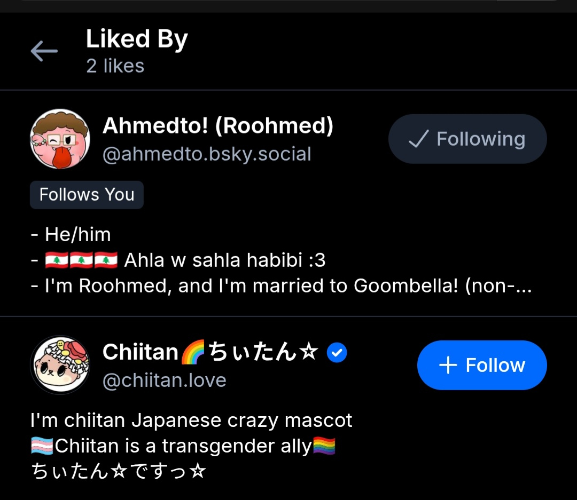Tap the rainbow pride flag after 'ally'
Screen dimensions: 577x500
[x=324, y=446]
